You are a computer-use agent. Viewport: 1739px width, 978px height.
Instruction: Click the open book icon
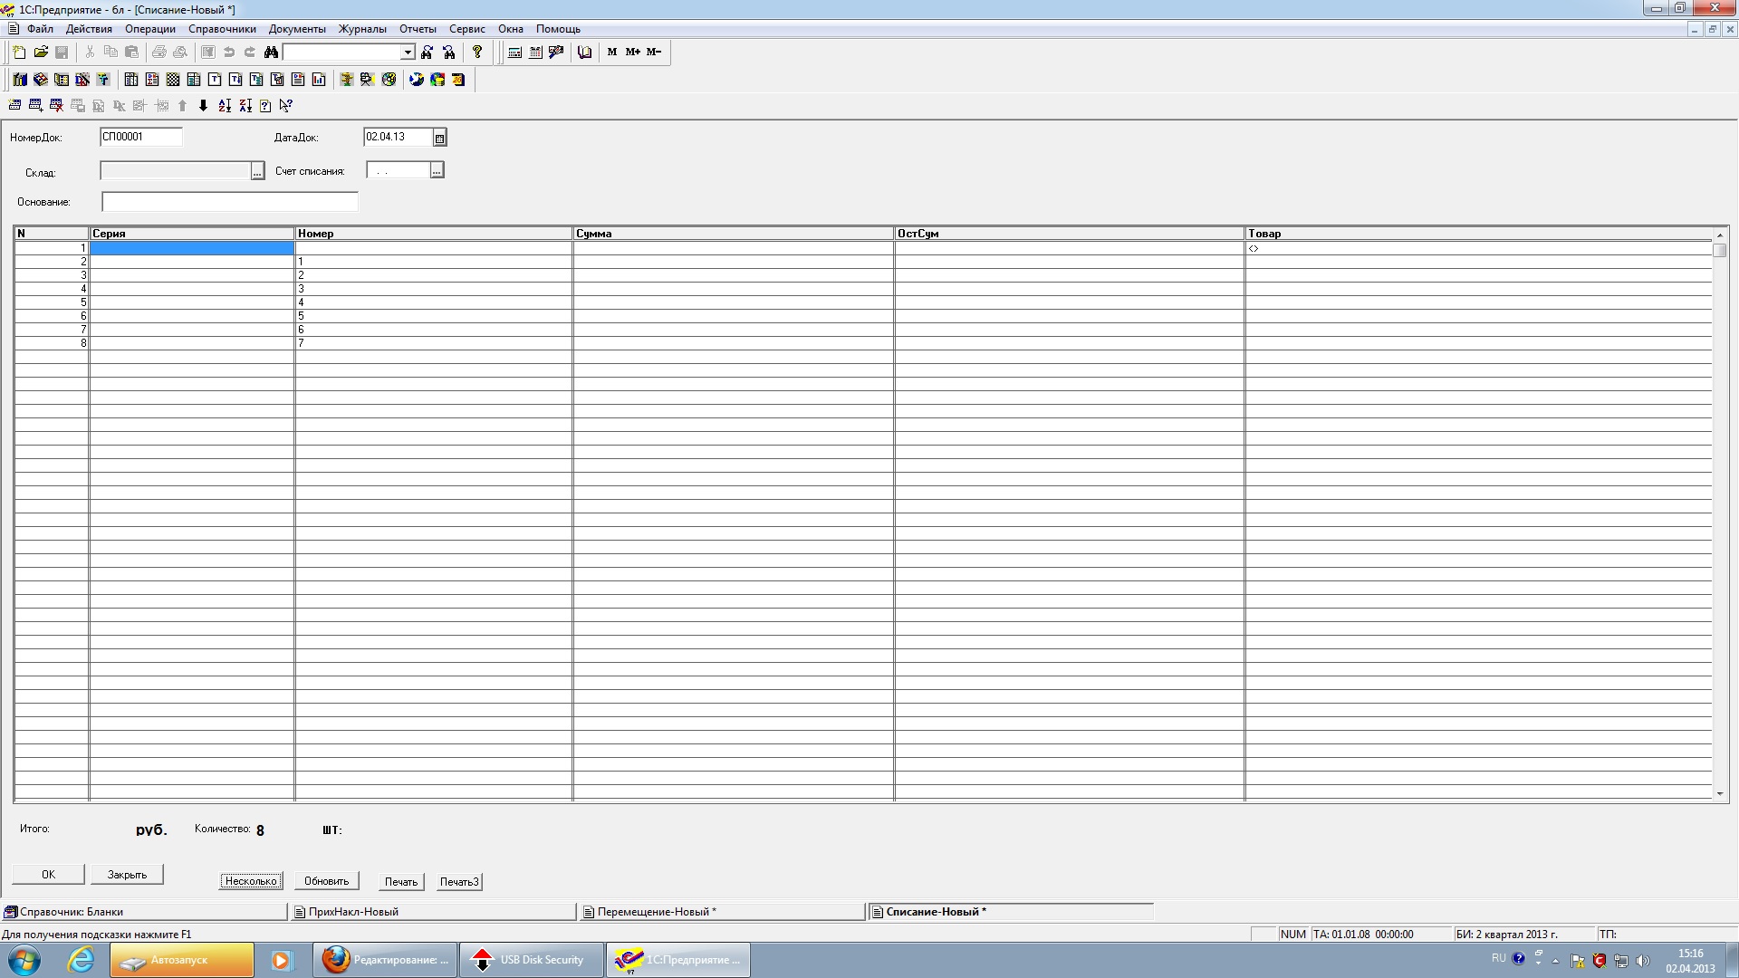point(584,53)
